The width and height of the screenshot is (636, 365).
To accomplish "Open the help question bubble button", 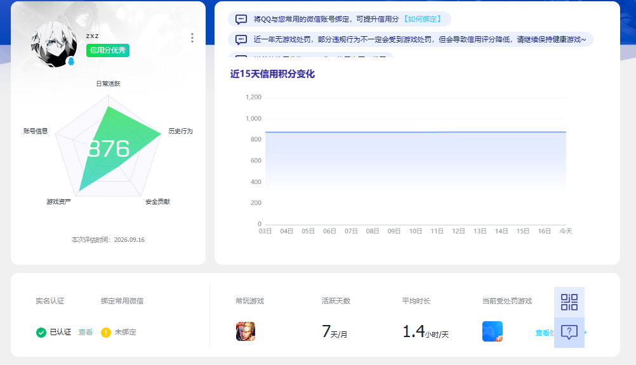I will (569, 333).
